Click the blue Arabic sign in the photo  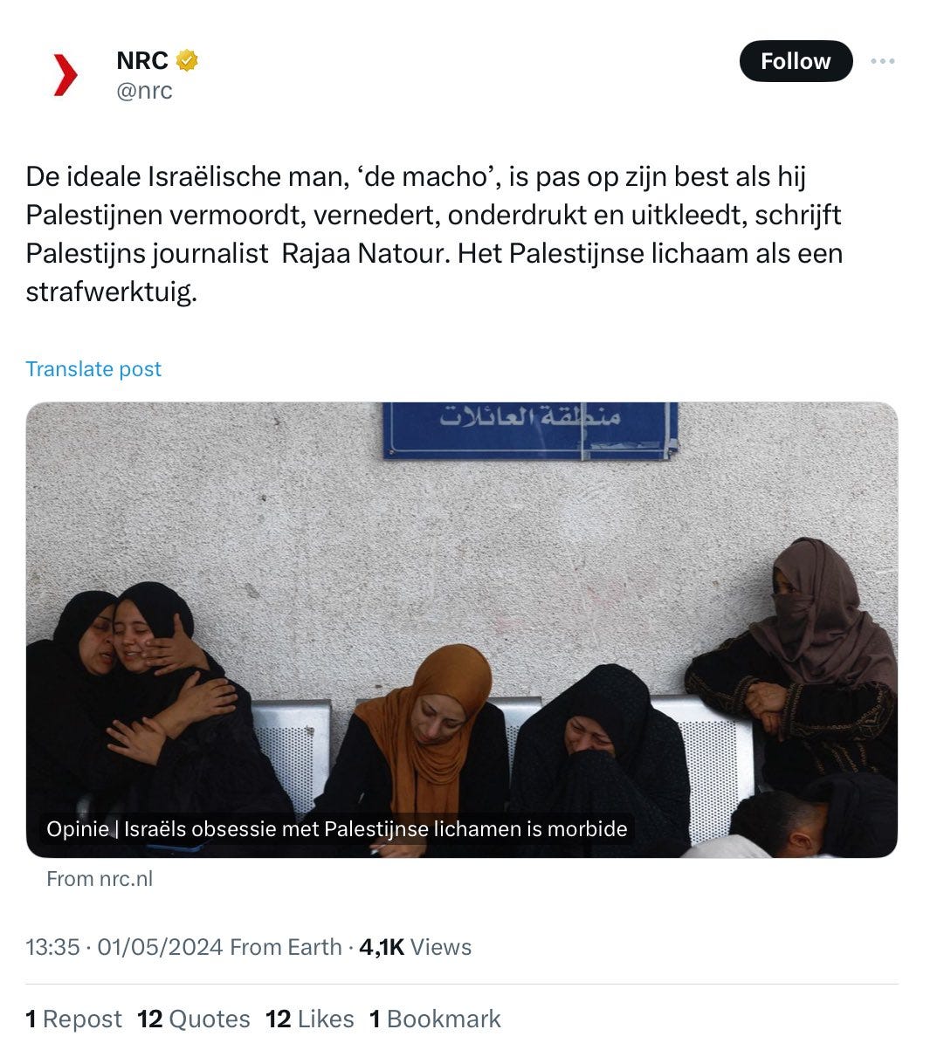[530, 430]
